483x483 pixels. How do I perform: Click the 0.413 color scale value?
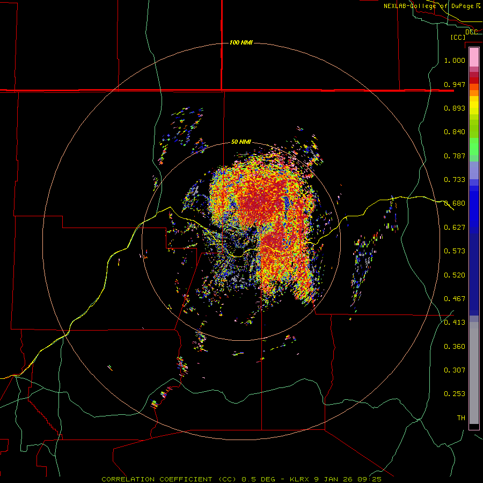point(455,323)
